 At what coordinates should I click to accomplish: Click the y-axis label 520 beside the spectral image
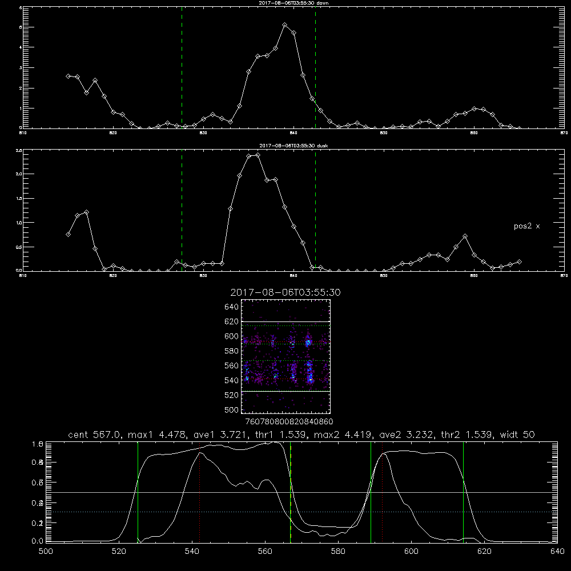tap(232, 395)
